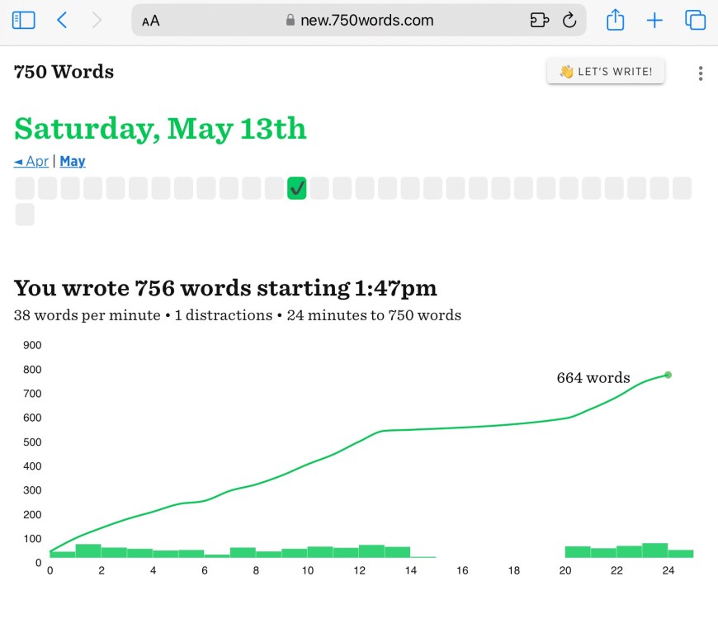The image size is (718, 638).
Task: Select the last day box in the first row
Action: click(682, 189)
